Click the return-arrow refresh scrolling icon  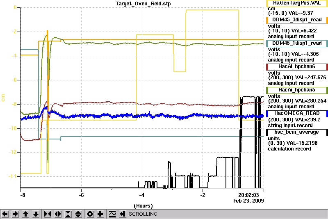pos(123,214)
